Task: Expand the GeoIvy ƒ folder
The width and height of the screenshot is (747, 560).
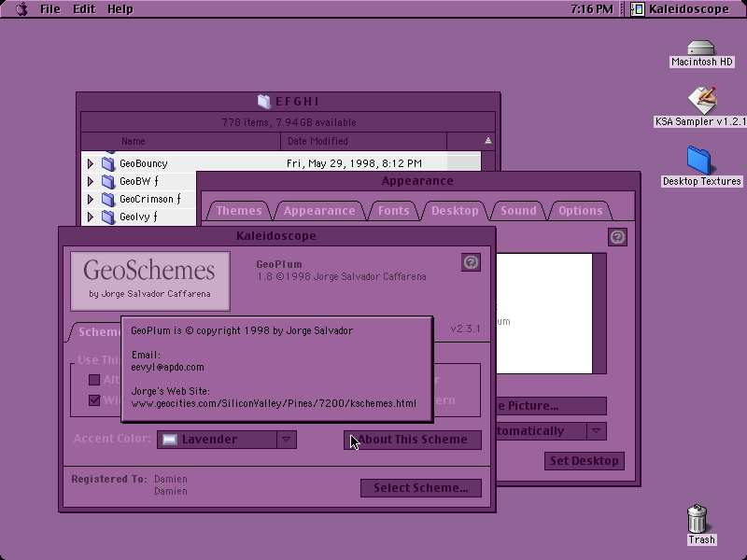Action: point(90,217)
